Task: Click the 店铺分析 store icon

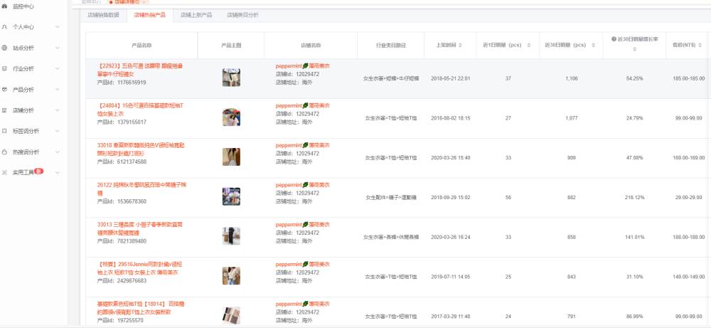Action: click(4, 110)
